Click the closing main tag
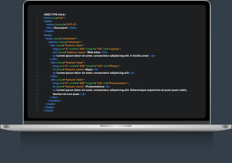Viewport: 232px width, 163px height. (50, 104)
